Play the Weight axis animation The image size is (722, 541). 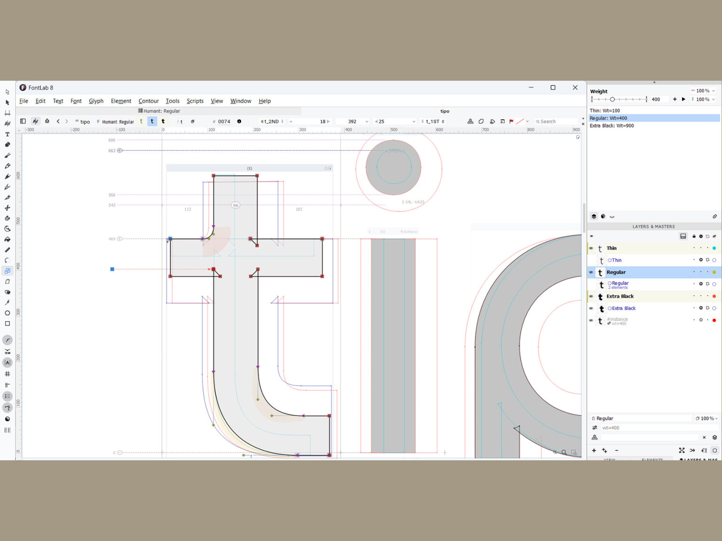coord(683,100)
